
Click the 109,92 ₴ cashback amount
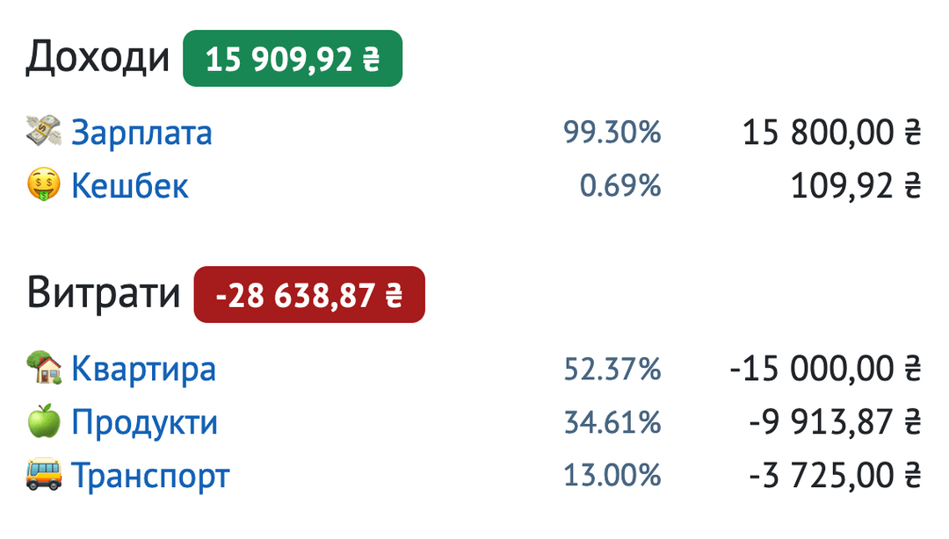click(856, 186)
